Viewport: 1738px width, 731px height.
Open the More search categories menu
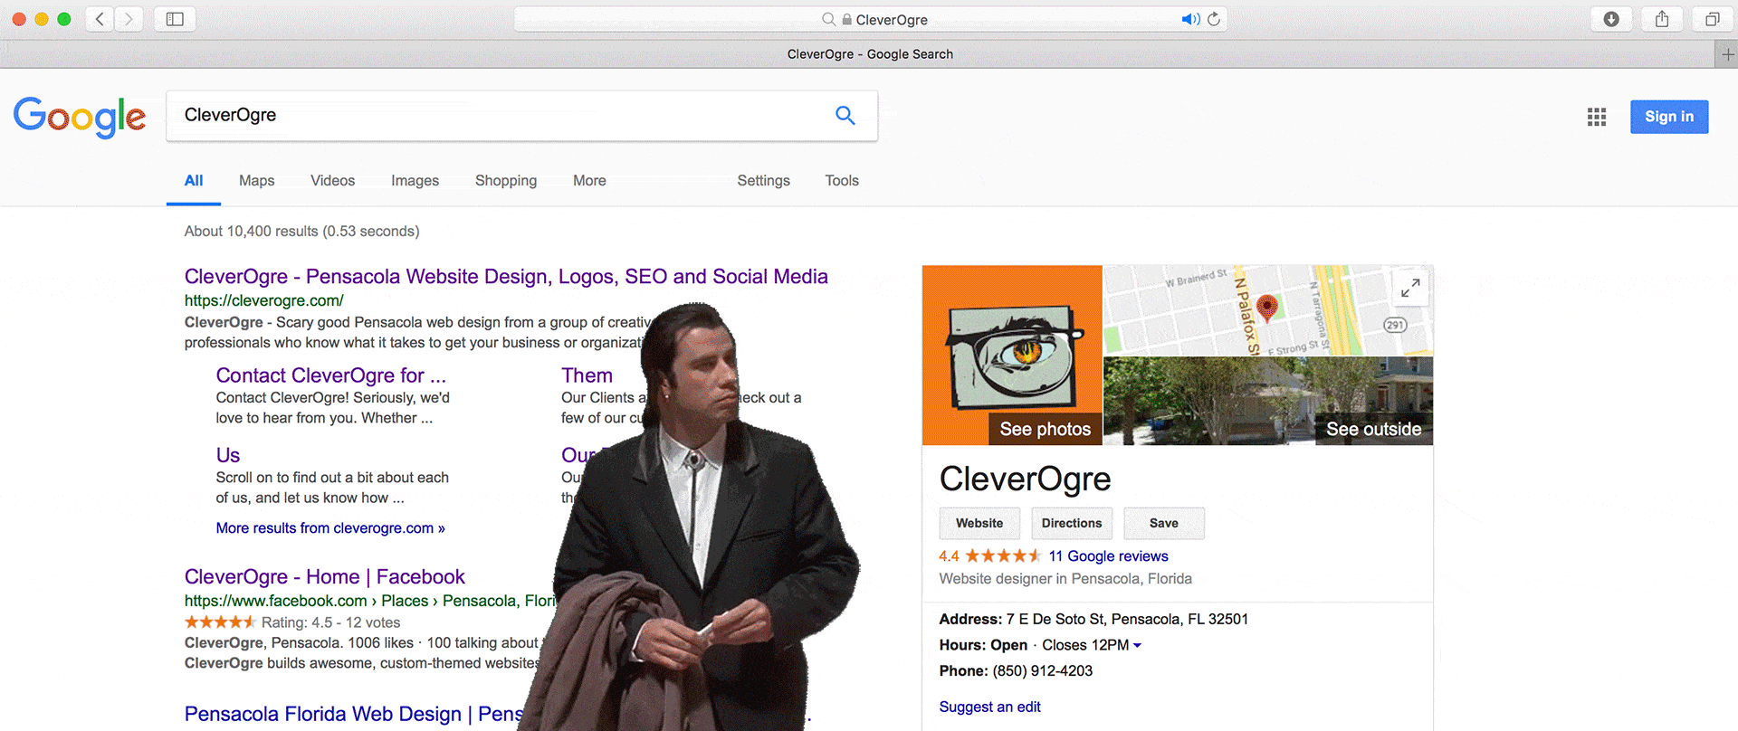[589, 181]
